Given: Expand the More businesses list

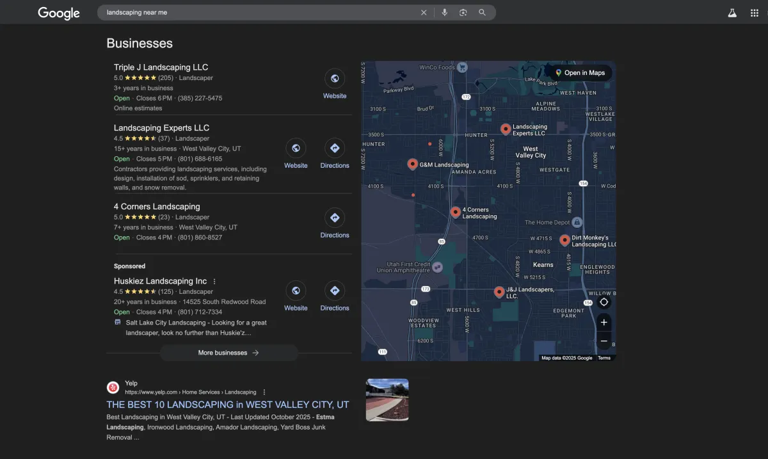Looking at the screenshot, I should pos(228,353).
